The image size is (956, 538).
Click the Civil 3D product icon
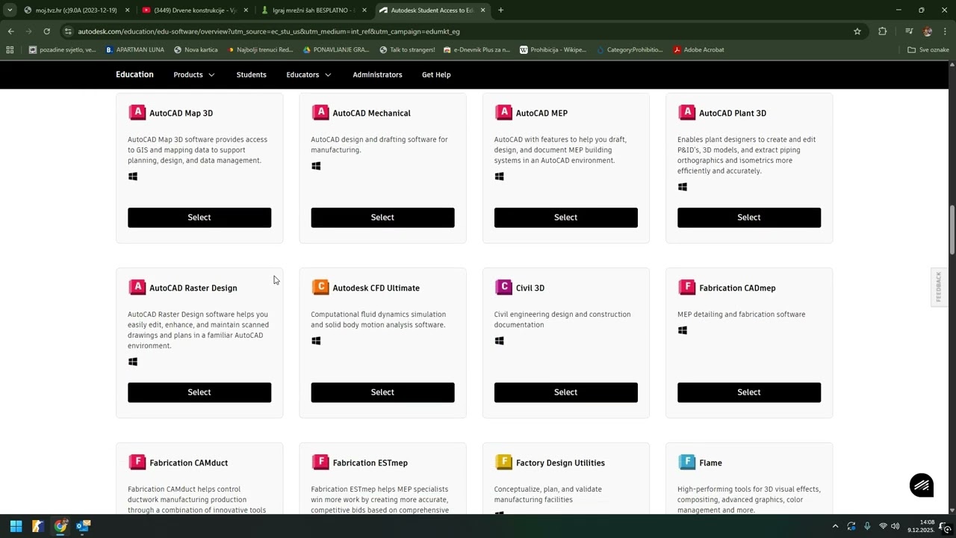[x=503, y=288]
